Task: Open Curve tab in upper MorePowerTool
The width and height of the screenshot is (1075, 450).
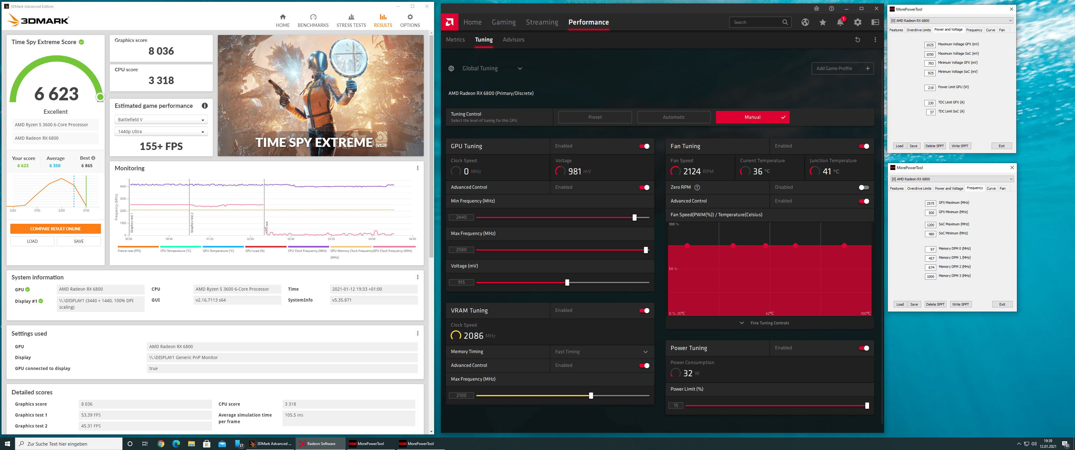Action: pyautogui.click(x=990, y=30)
